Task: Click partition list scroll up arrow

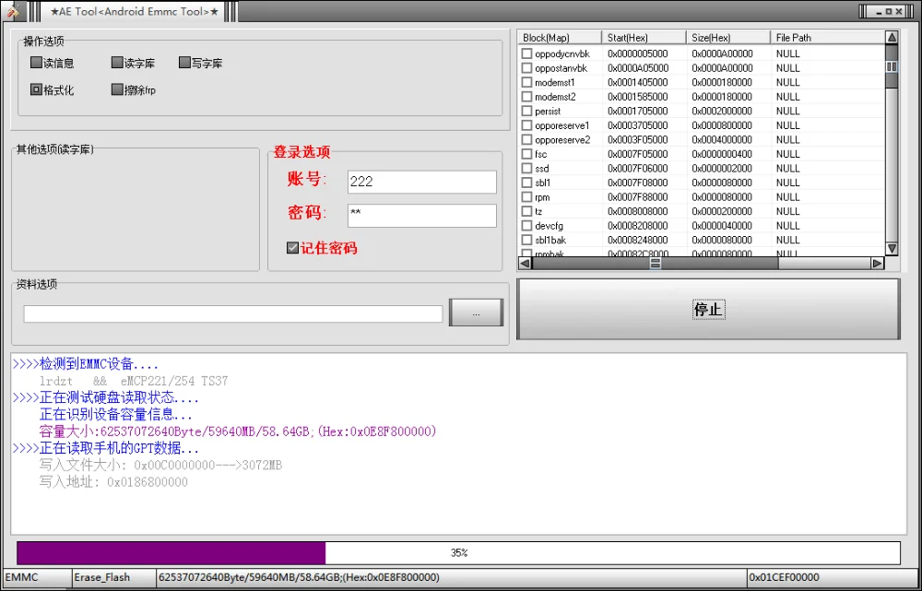Action: point(892,38)
